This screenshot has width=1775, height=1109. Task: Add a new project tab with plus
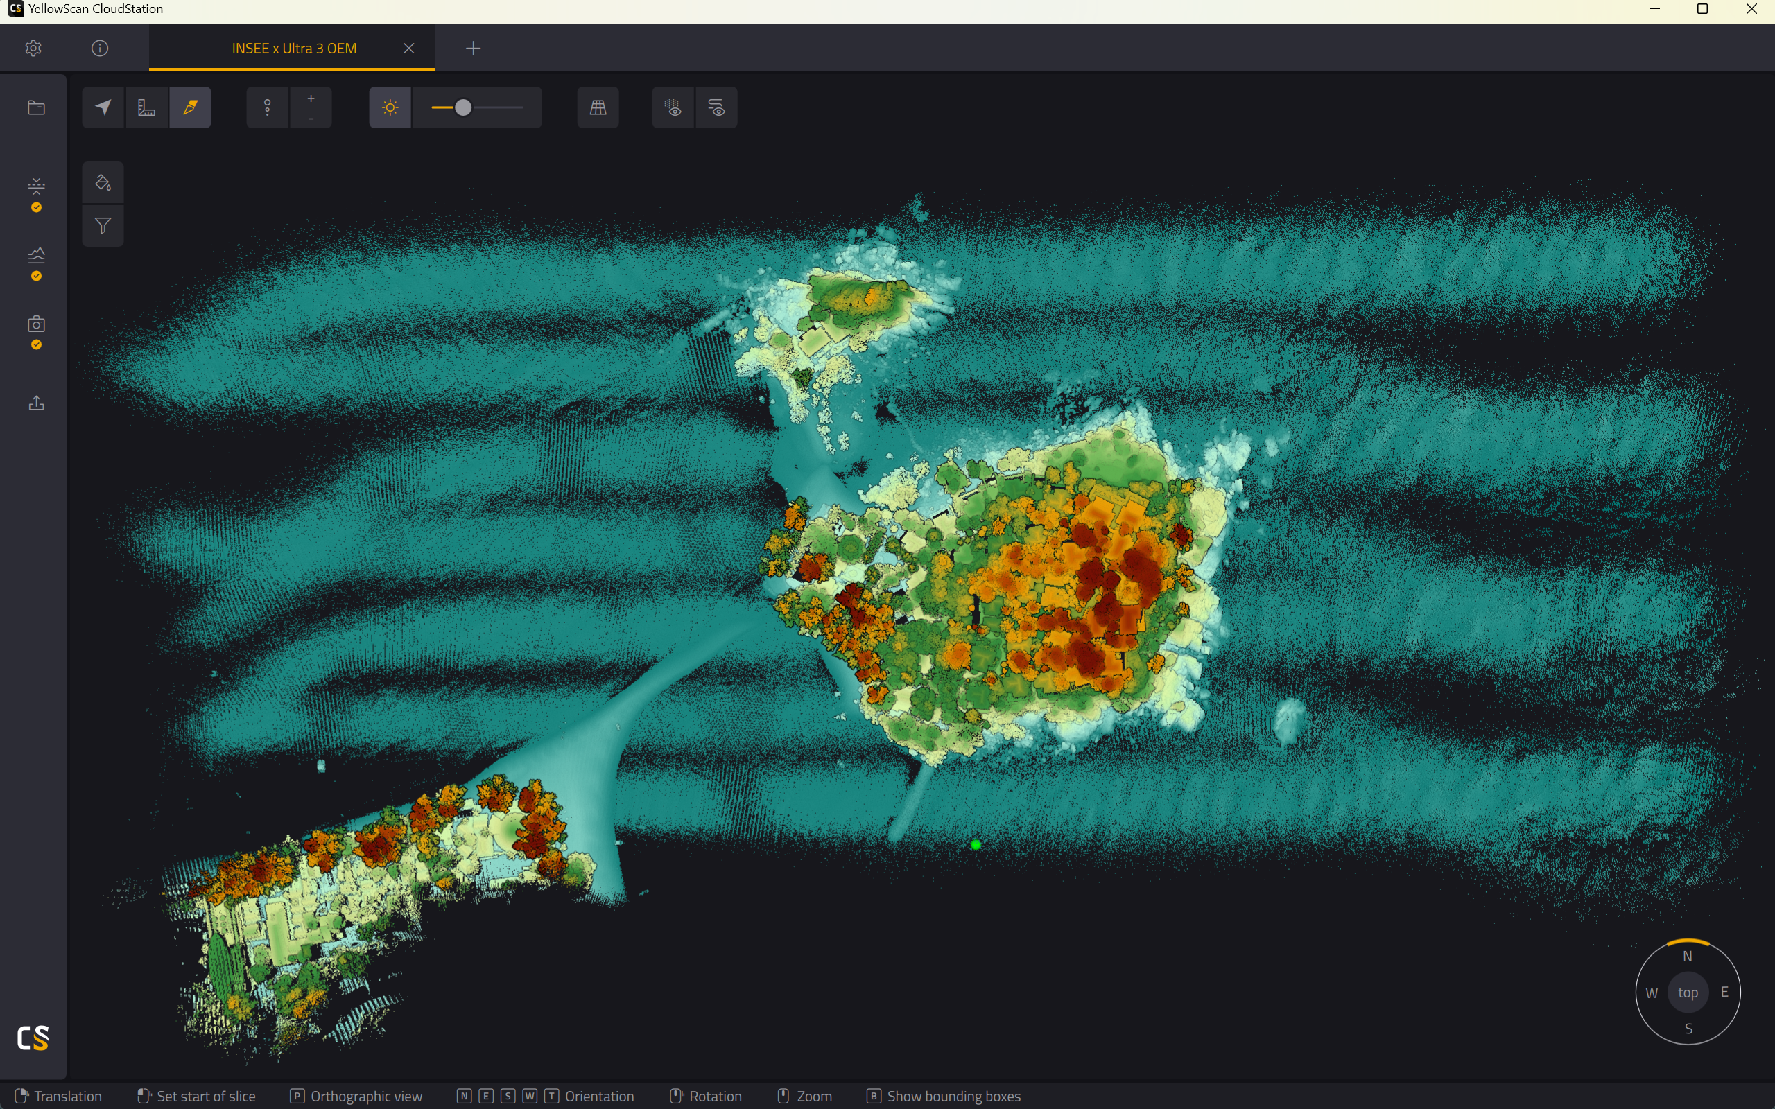click(x=473, y=49)
